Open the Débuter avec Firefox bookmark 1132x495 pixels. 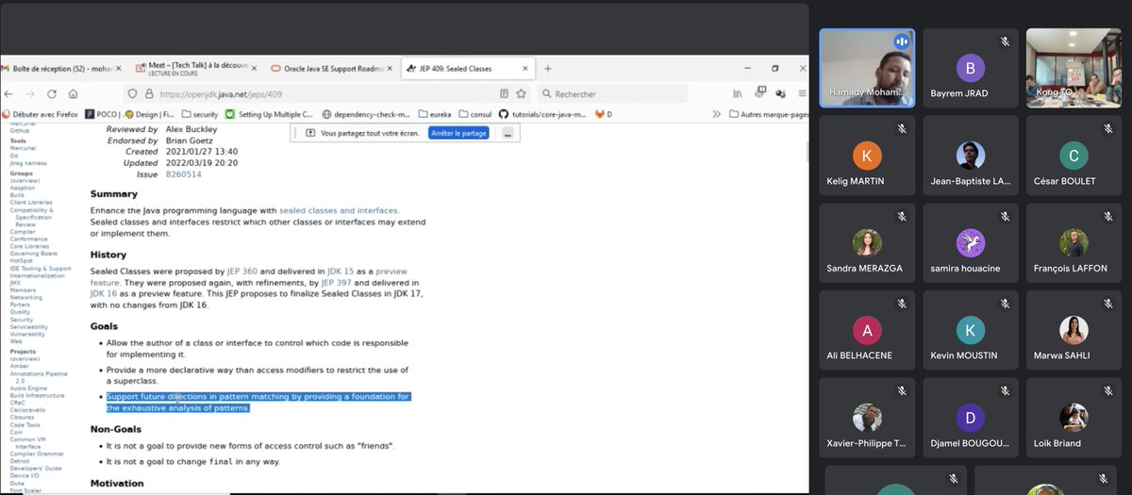tap(42, 114)
